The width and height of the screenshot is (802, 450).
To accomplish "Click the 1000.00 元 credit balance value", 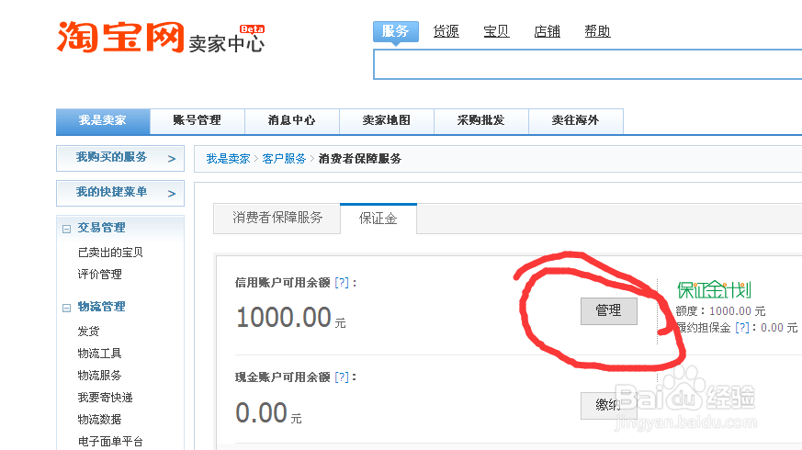I will (x=290, y=318).
